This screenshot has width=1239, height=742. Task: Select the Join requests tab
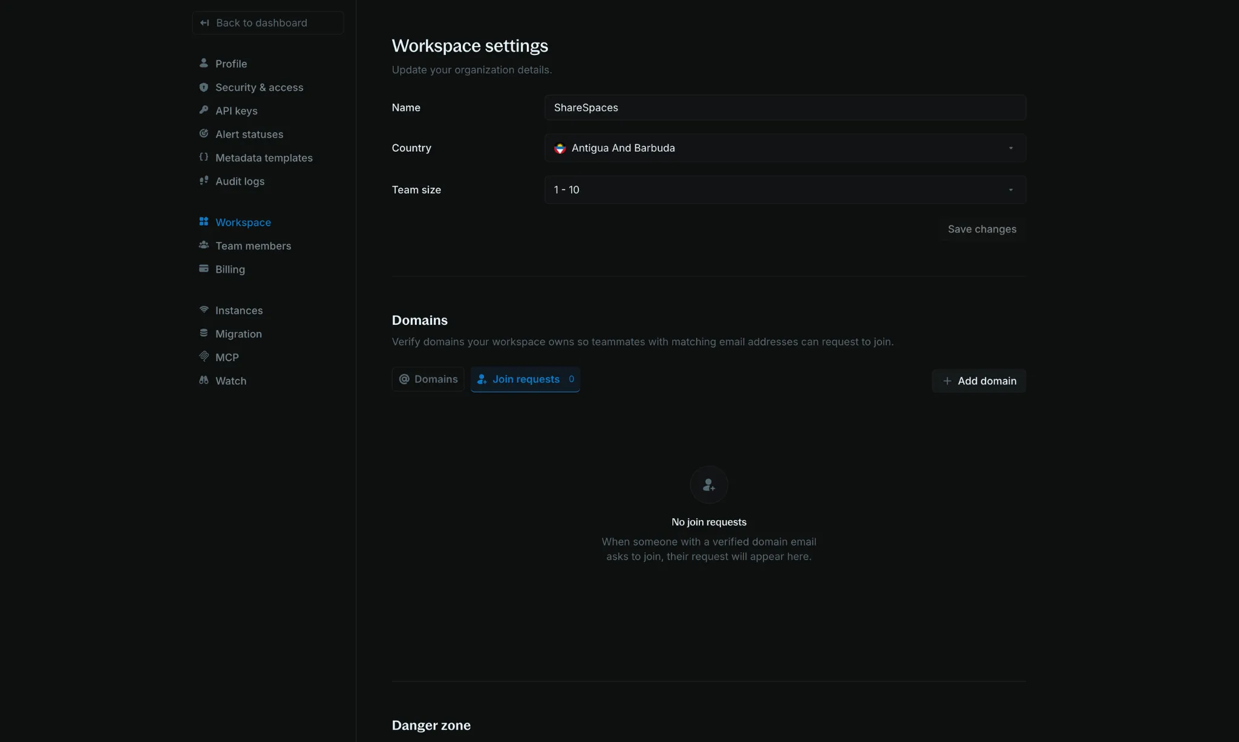coord(525,379)
